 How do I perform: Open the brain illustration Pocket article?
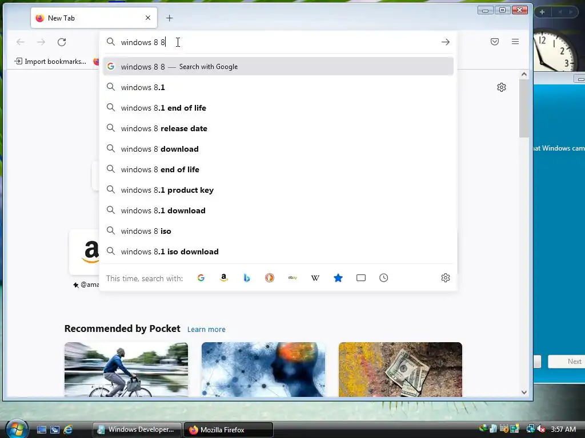click(263, 370)
